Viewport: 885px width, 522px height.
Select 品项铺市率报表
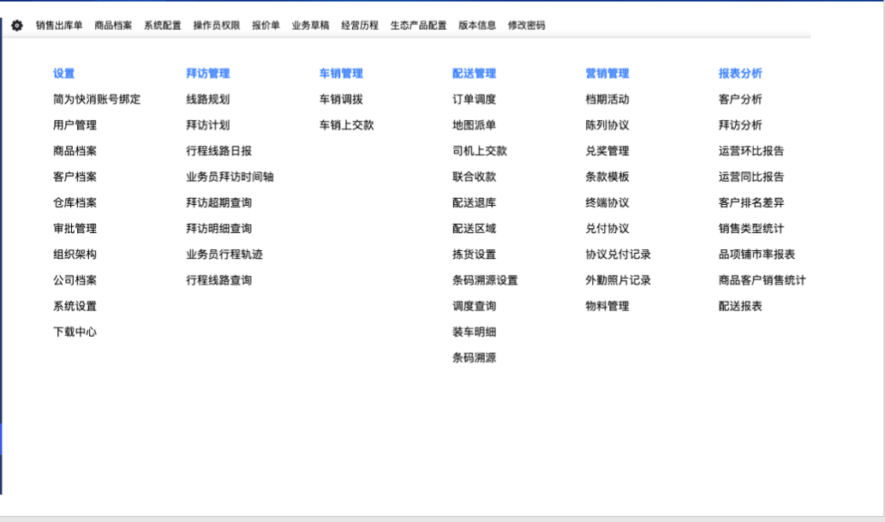click(x=756, y=255)
